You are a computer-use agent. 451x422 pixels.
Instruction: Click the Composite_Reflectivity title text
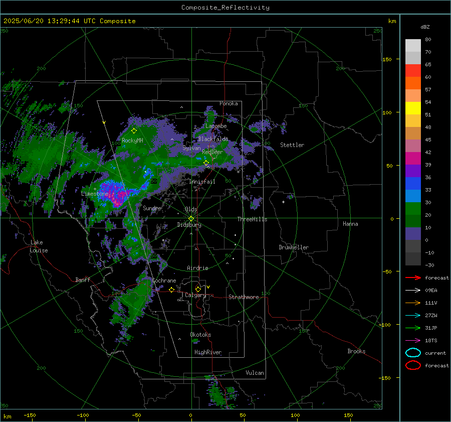pyautogui.click(x=225, y=8)
